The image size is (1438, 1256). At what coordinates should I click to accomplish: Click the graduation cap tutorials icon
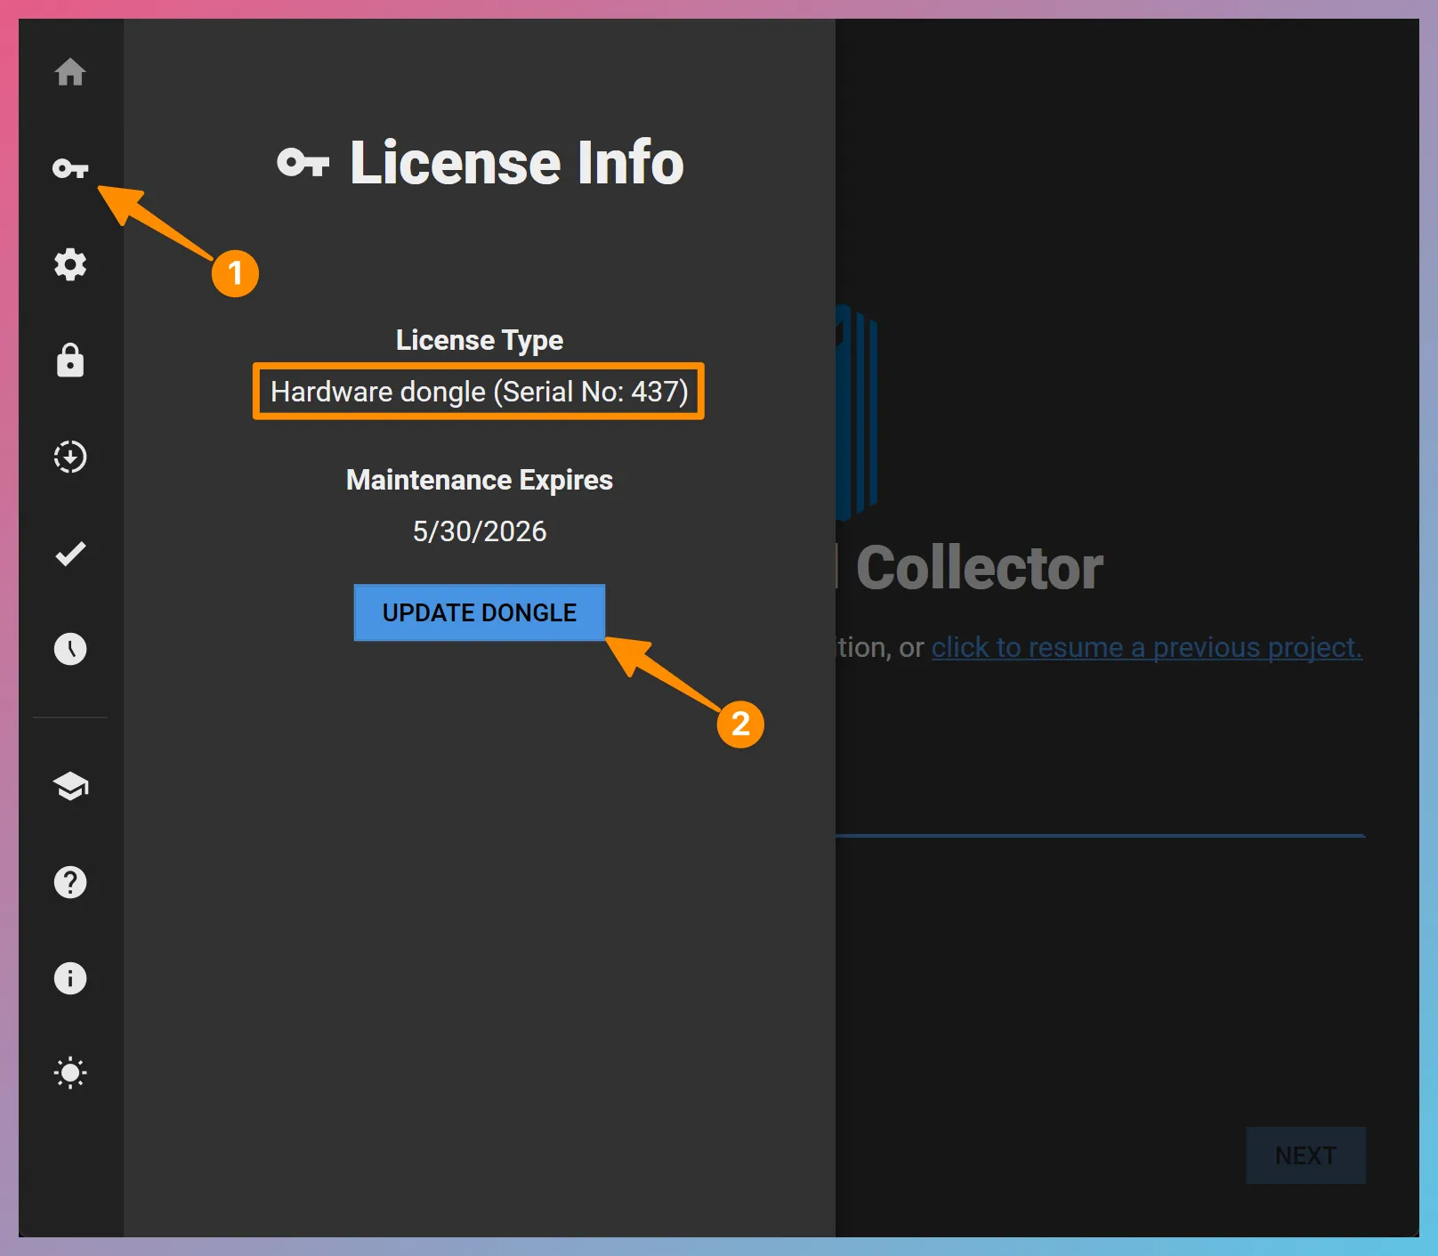pos(70,786)
